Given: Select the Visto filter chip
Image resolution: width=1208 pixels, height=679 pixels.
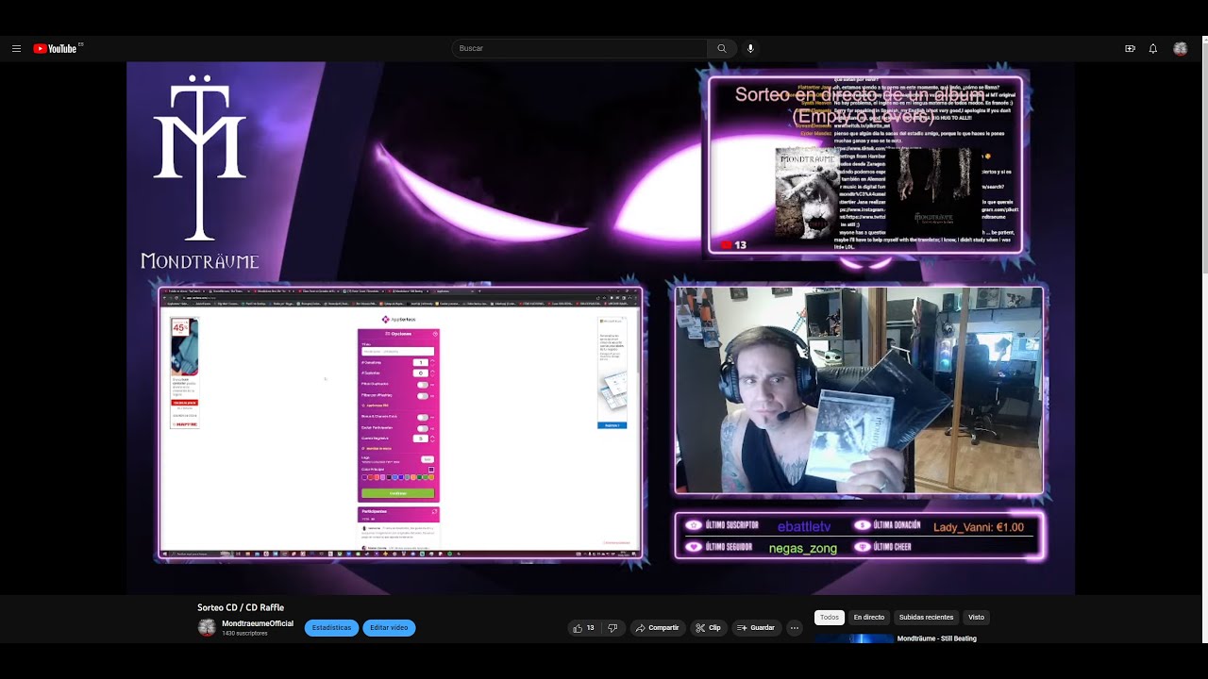Looking at the screenshot, I should pyautogui.click(x=977, y=618).
